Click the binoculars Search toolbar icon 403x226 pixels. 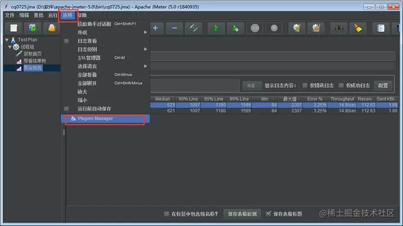pyautogui.click(x=339, y=28)
